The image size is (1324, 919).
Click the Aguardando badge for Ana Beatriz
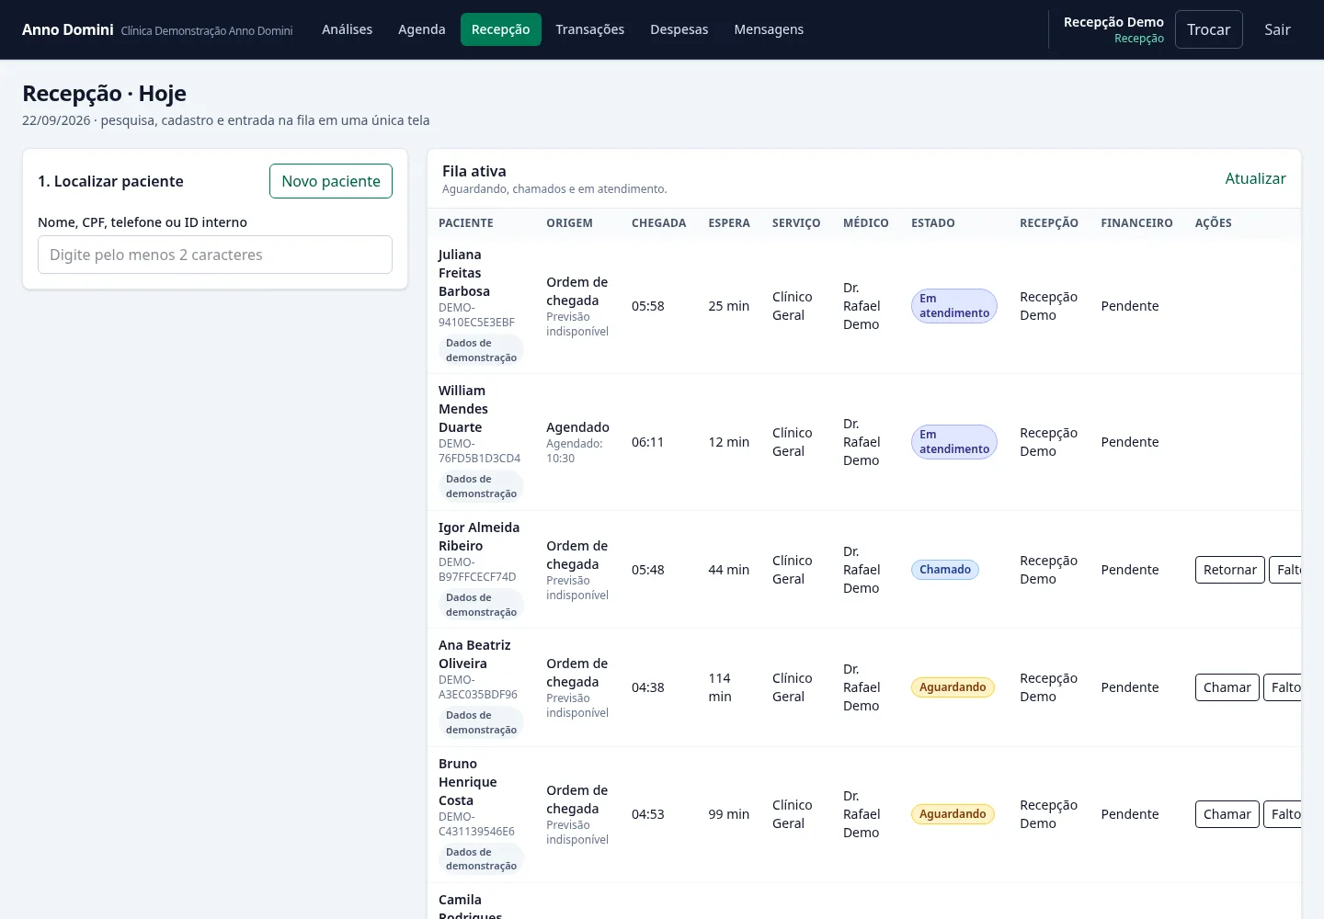click(x=953, y=687)
